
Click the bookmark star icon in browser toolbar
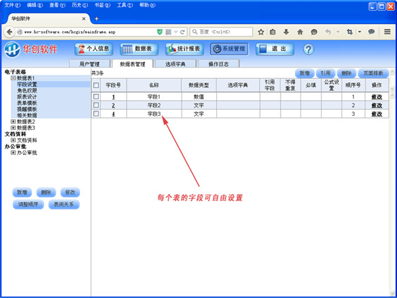(261, 31)
